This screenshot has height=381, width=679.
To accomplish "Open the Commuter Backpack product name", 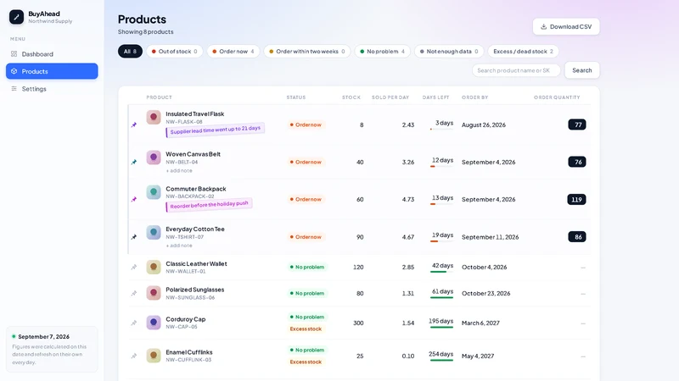I will click(196, 189).
